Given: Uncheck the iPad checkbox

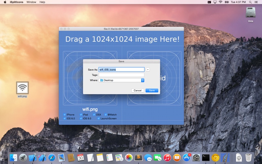Looking at the screenshot, I should pyautogui.click(x=81, y=114).
